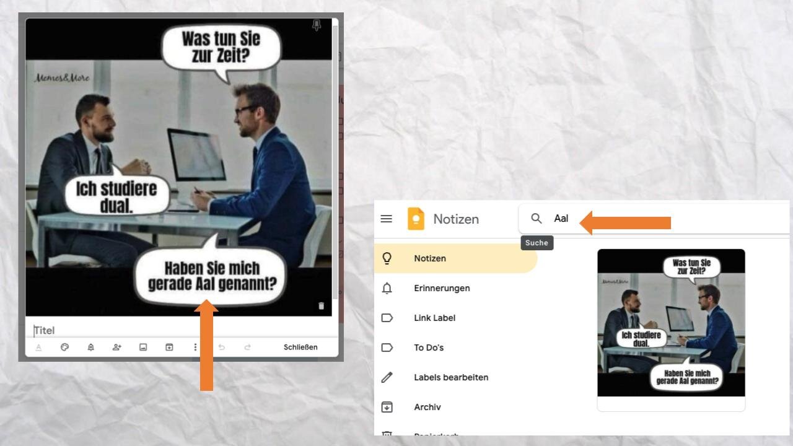
Task: Open the meme note thumbnail in results
Action: pos(671,323)
